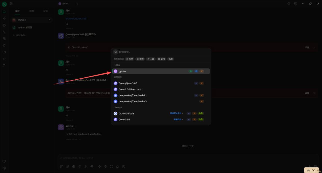
Task: Click the new topic icon in input toolbar
Action: (x=62, y=167)
